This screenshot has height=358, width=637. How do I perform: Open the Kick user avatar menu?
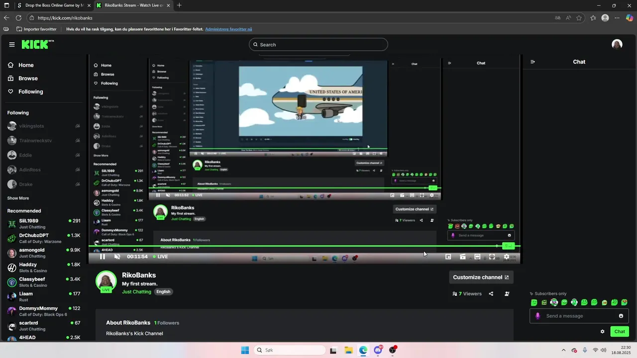tap(617, 45)
